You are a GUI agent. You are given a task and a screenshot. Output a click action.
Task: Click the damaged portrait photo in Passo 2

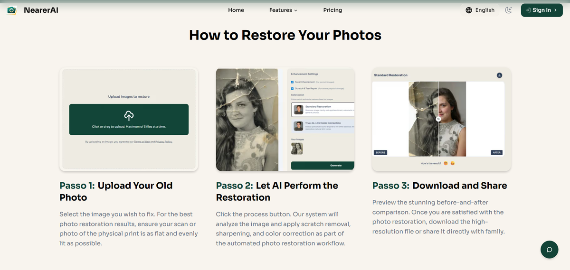tap(247, 120)
